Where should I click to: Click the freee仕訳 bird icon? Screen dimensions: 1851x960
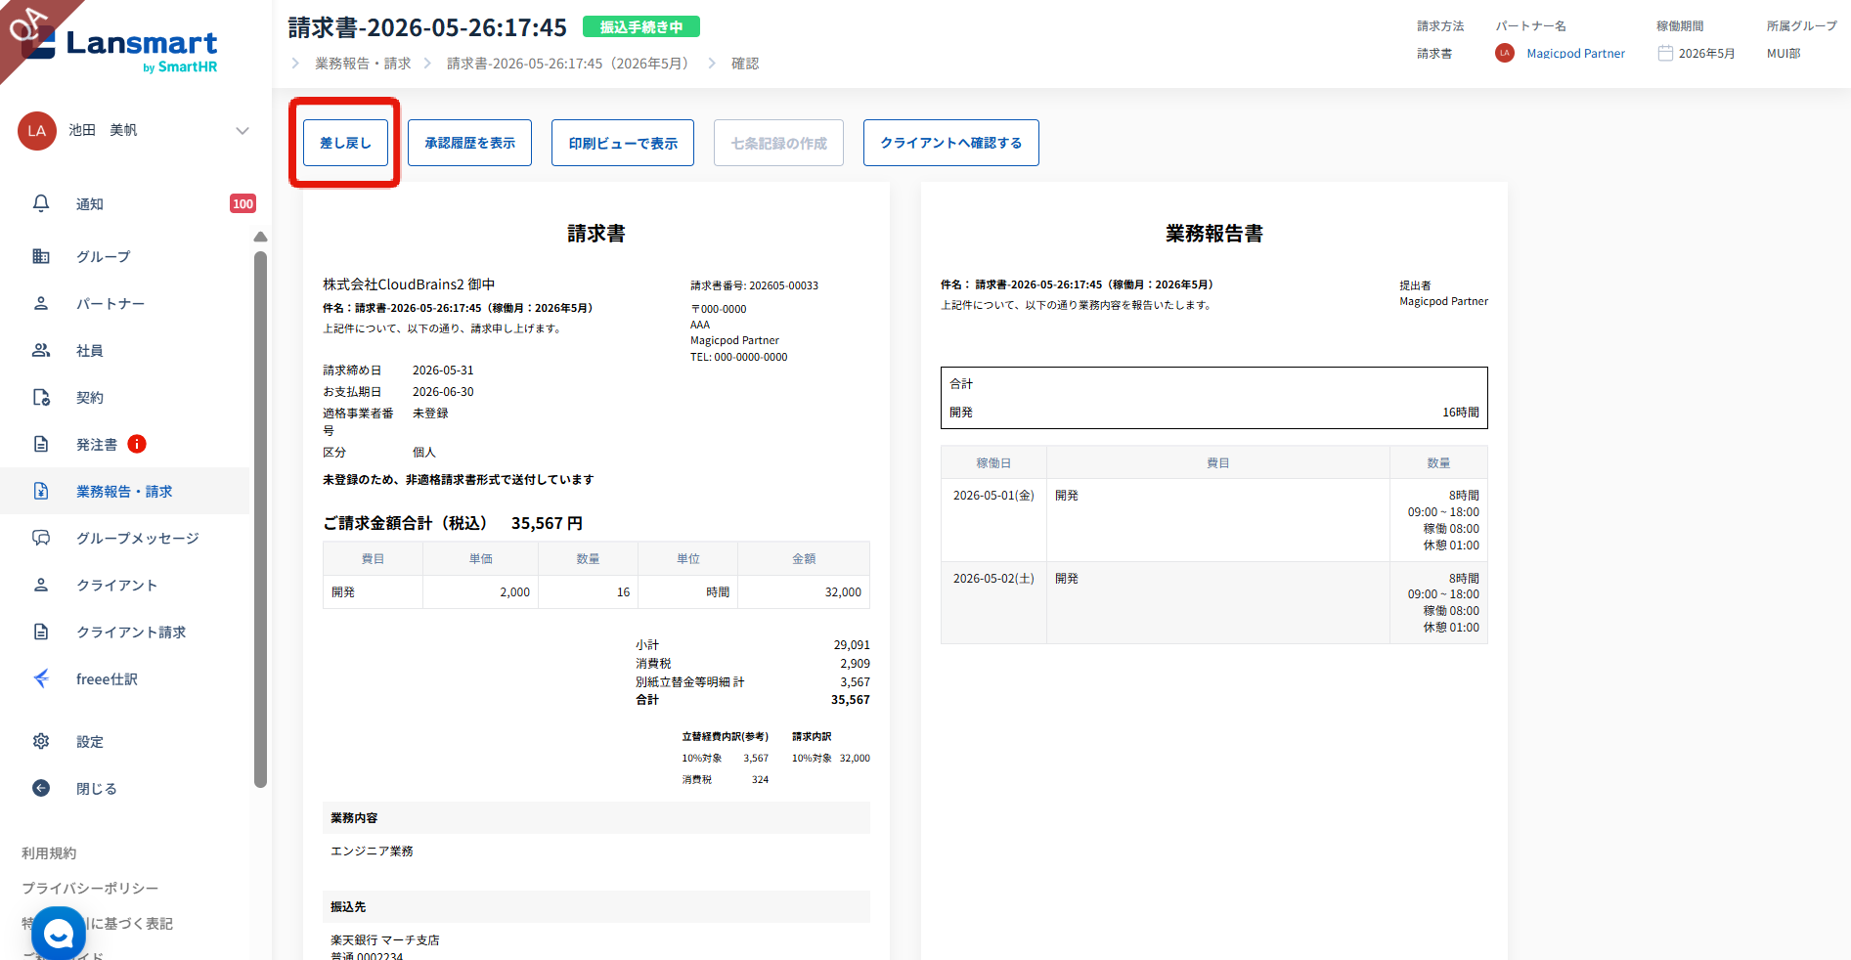tap(41, 678)
